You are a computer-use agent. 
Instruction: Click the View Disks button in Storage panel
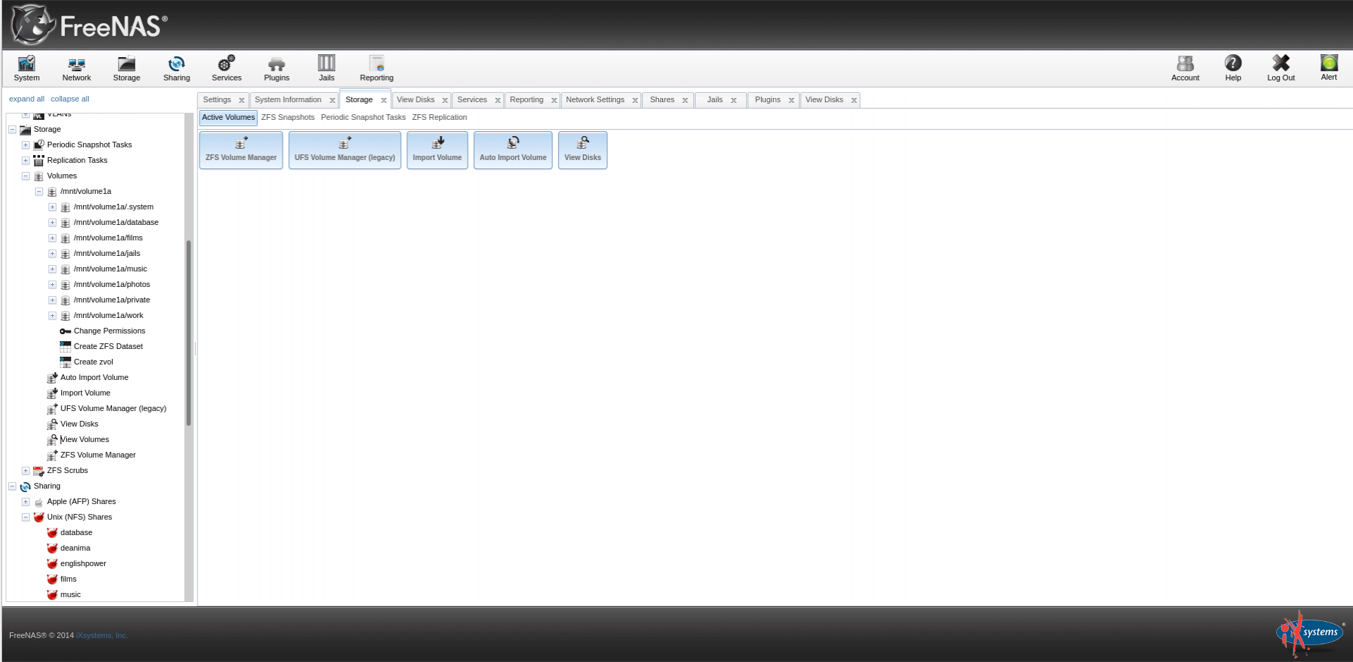tap(582, 150)
